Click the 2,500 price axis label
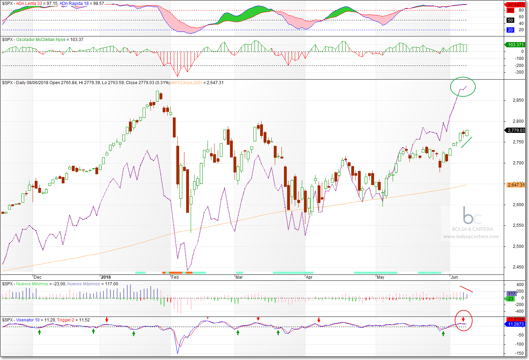Screen dimensions: 529x360 [x=518, y=246]
